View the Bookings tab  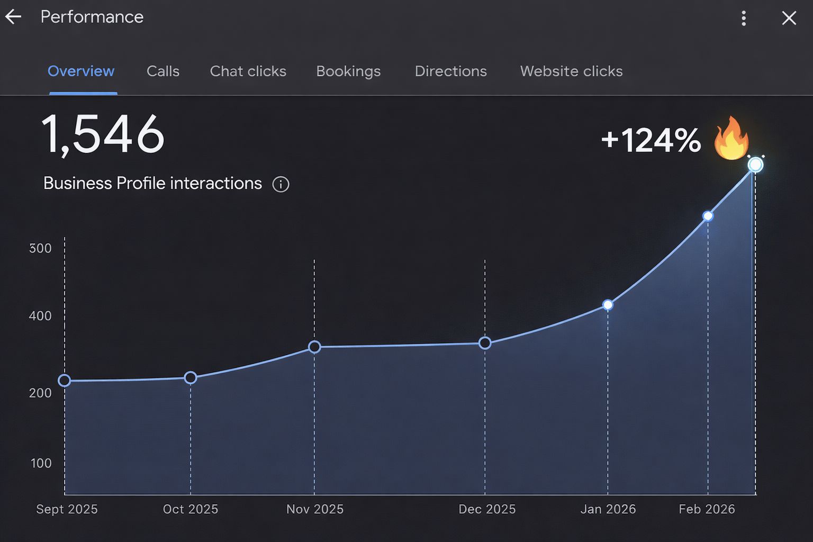coord(348,71)
